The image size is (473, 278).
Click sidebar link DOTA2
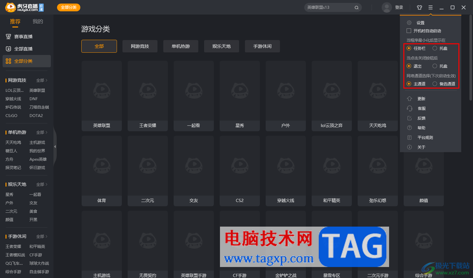point(36,115)
